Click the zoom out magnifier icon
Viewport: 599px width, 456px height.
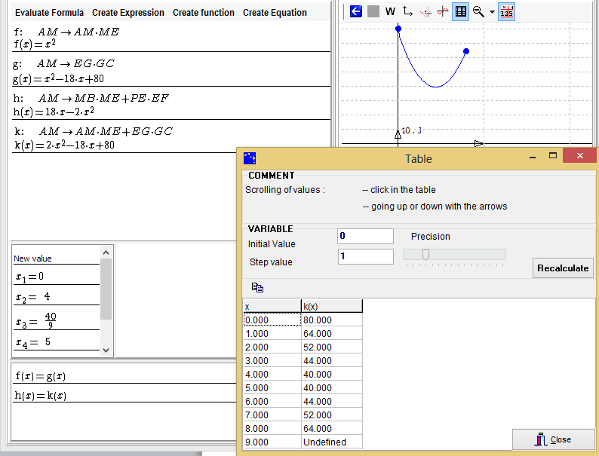point(478,11)
